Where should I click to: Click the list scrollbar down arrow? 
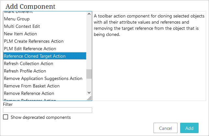click(x=89, y=92)
